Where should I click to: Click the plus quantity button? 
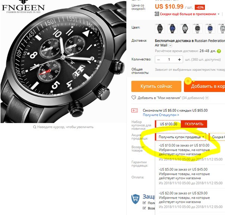[180, 59]
